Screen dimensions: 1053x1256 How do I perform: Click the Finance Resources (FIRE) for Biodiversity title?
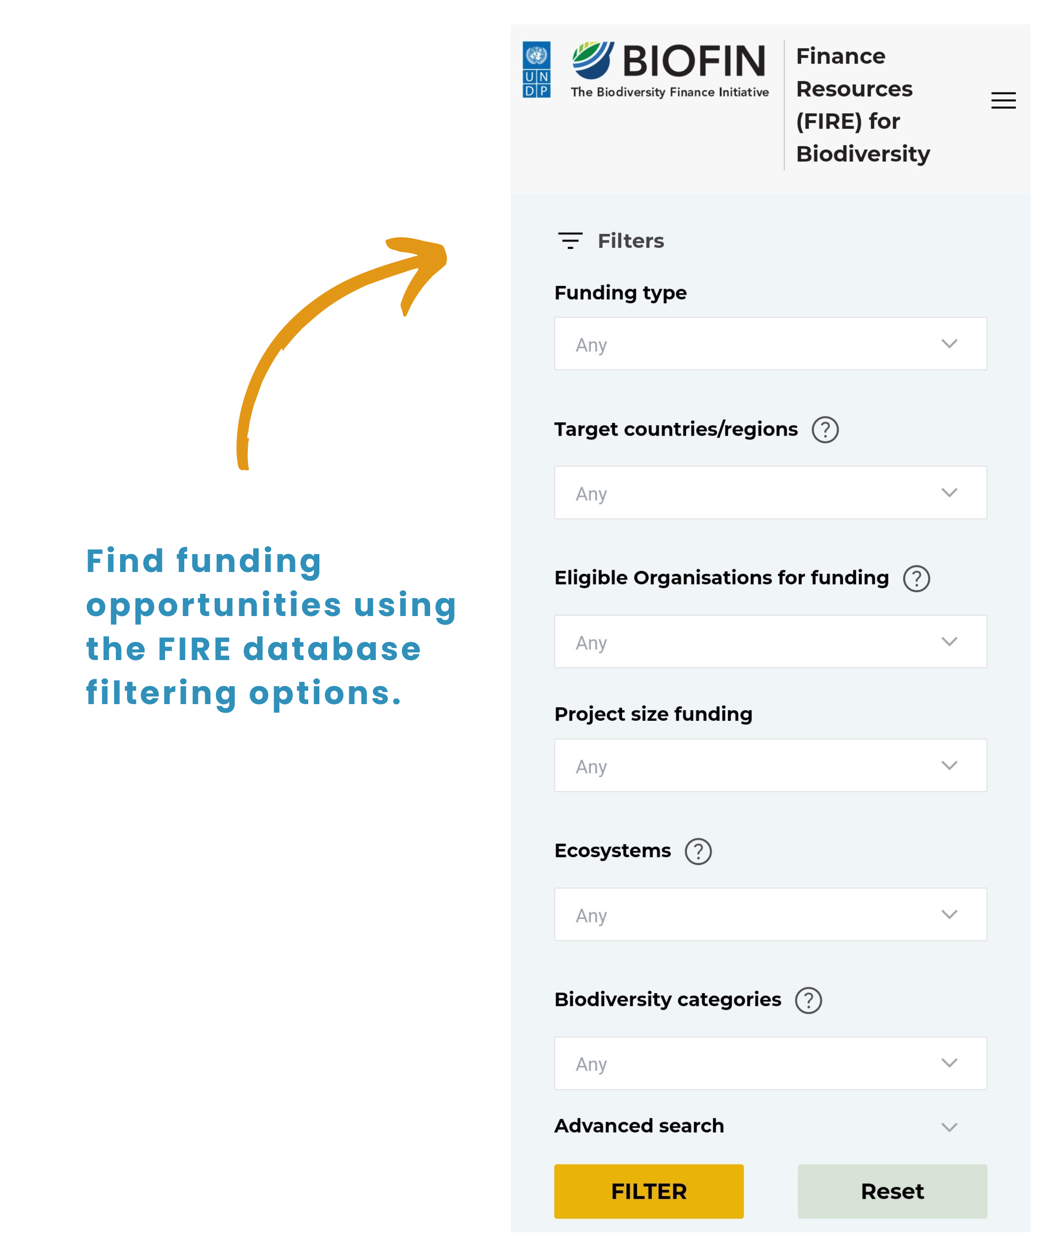tap(863, 105)
